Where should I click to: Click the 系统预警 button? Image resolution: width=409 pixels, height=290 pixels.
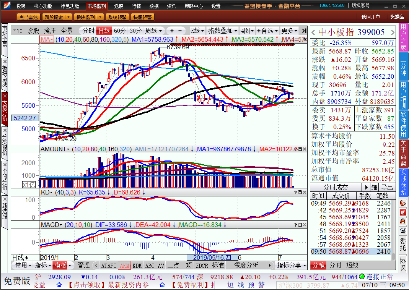pyautogui.click(x=117, y=17)
